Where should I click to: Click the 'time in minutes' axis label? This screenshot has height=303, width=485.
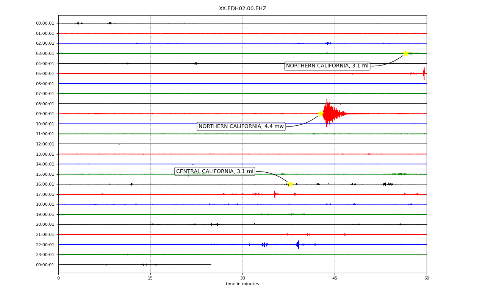pyautogui.click(x=242, y=284)
